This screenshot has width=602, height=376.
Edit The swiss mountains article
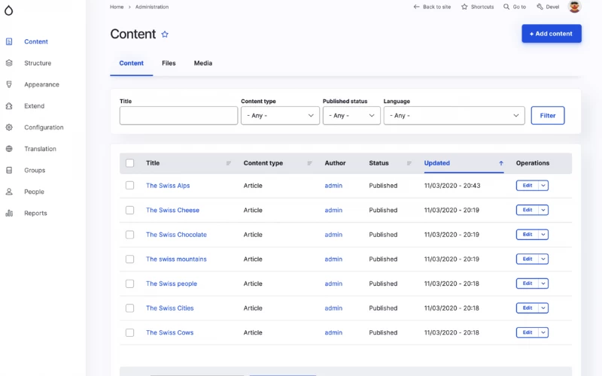click(528, 259)
